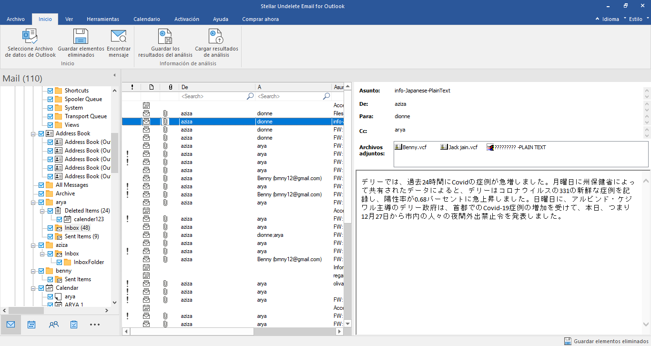
Task: Toggle Deleted Items (24) checkbox
Action: [50, 211]
